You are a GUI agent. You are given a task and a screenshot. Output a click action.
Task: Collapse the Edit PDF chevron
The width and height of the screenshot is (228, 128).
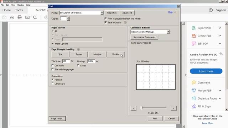click(x=220, y=43)
